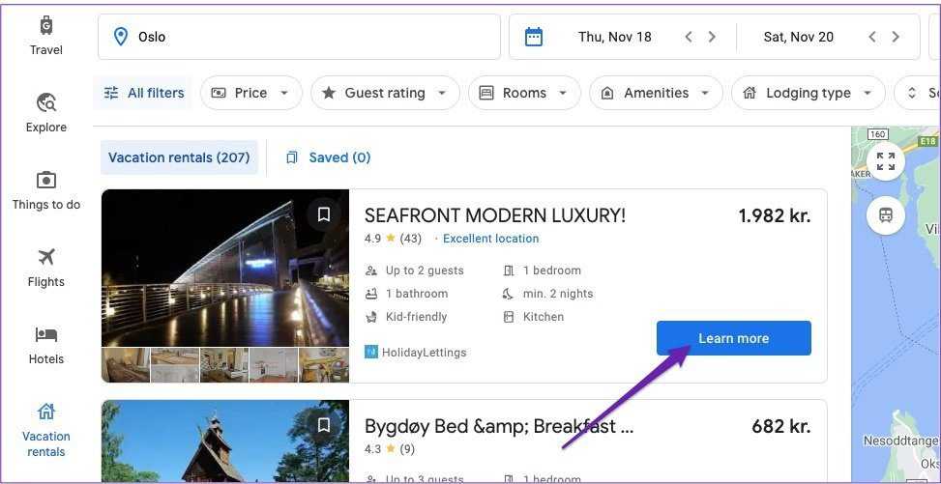This screenshot has height=484, width=941.
Task: Click the Learn more button
Action: click(x=733, y=338)
